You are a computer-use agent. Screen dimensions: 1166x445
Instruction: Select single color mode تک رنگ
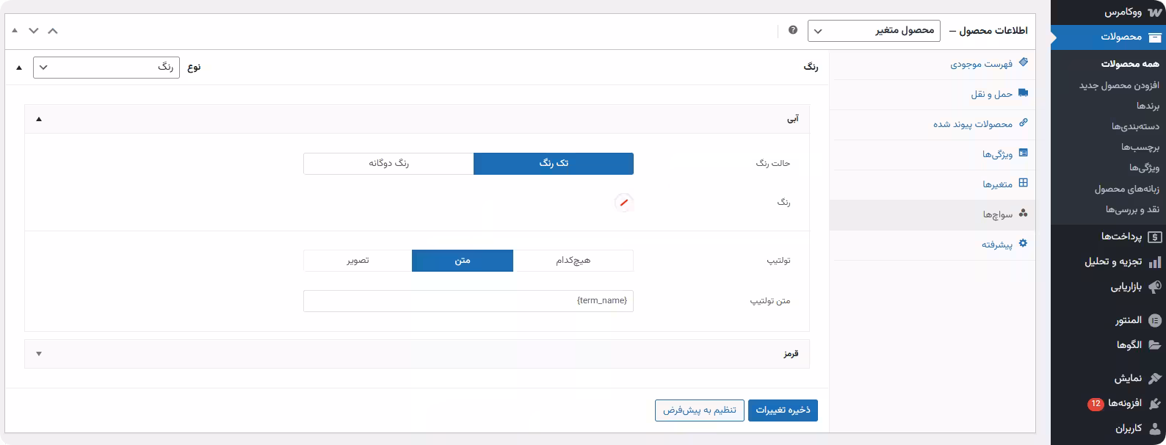554,164
